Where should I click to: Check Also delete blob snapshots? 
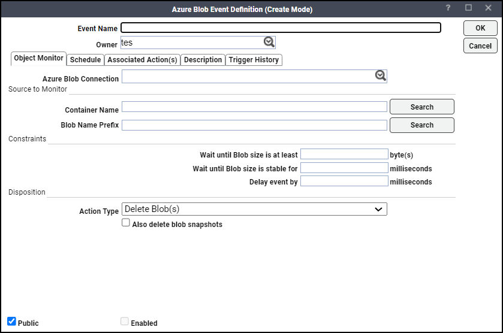(x=126, y=222)
